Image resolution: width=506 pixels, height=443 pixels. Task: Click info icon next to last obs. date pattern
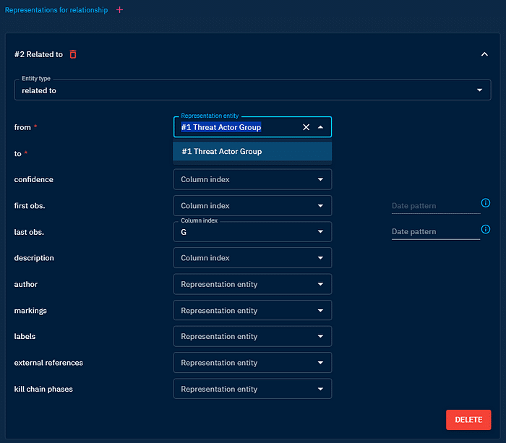coord(486,229)
